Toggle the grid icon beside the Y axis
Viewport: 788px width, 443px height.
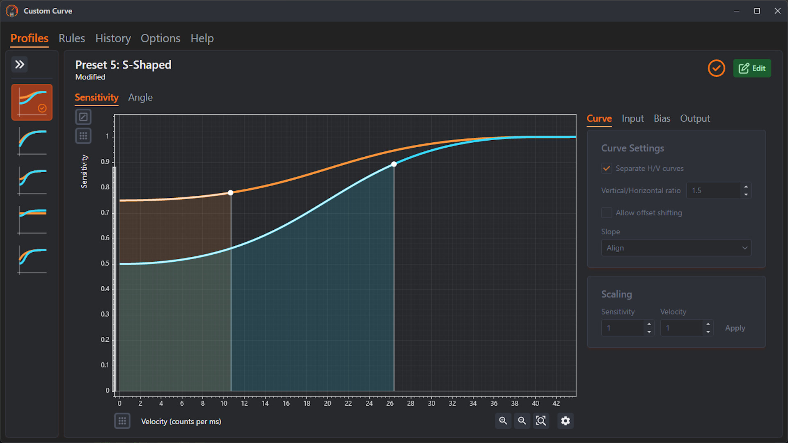83,136
